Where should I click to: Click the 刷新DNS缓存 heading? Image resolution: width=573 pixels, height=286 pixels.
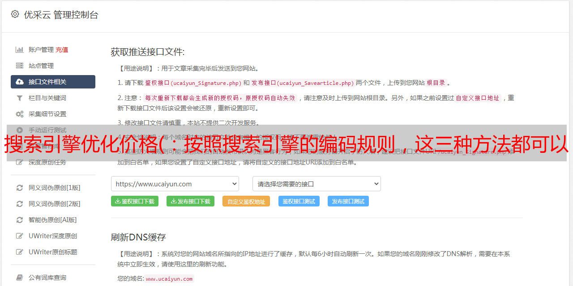138,237
